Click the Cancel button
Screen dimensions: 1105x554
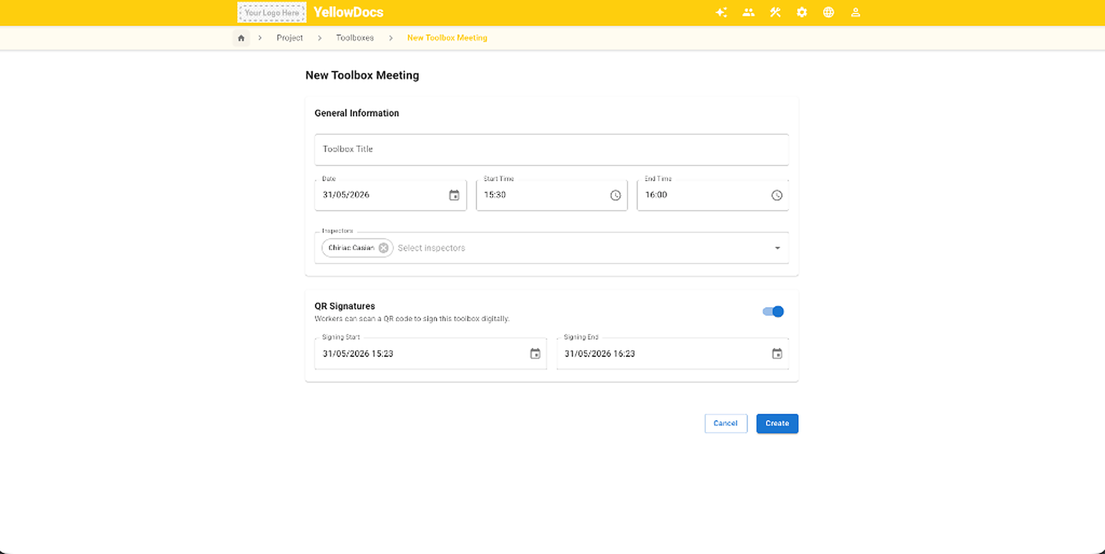726,424
